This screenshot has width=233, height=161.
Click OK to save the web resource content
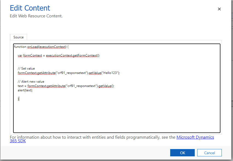(182, 153)
